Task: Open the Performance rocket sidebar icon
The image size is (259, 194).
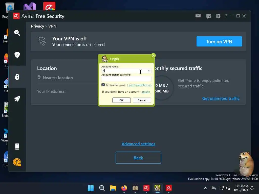Action: point(17,99)
